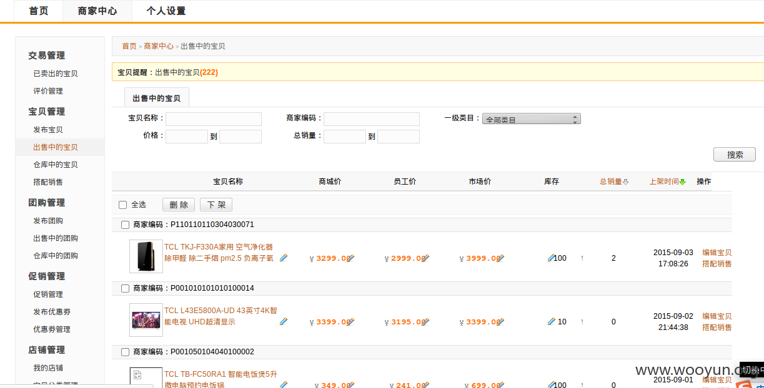Viewport: 764px width, 388px height.
Task: Open TCL L43E5800A-UD 43英寸 product link
Action: (221, 316)
